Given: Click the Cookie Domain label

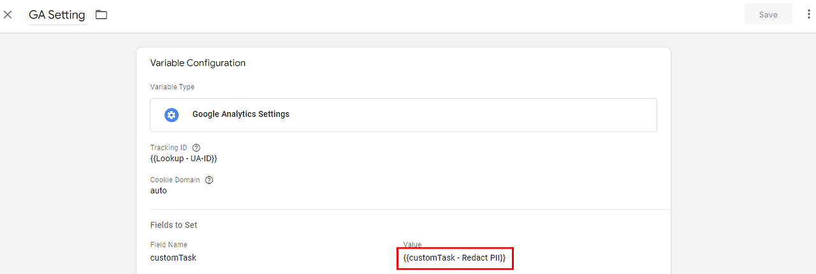Looking at the screenshot, I should (x=175, y=180).
